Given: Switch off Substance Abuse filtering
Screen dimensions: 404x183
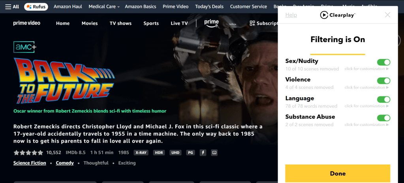Looking at the screenshot, I should pos(383,118).
